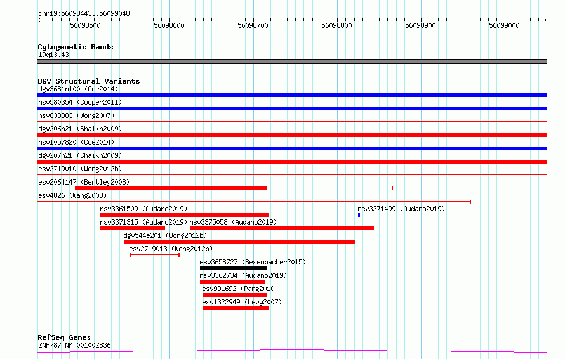This screenshot has height=359, width=565.
Task: Click the 56098900 ruler position
Action: (x=420, y=25)
